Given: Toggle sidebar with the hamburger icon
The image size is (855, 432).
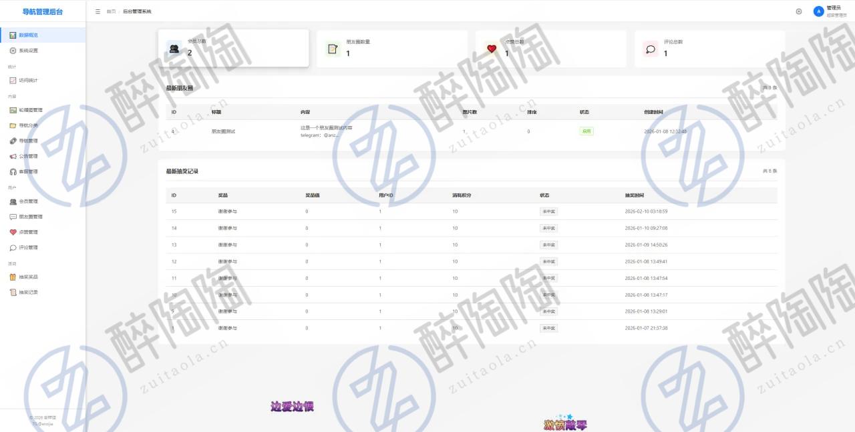Looking at the screenshot, I should tap(98, 11).
